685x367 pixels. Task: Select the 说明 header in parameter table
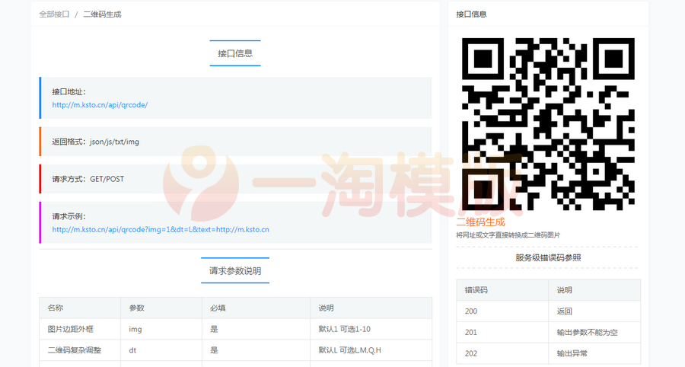(x=371, y=308)
